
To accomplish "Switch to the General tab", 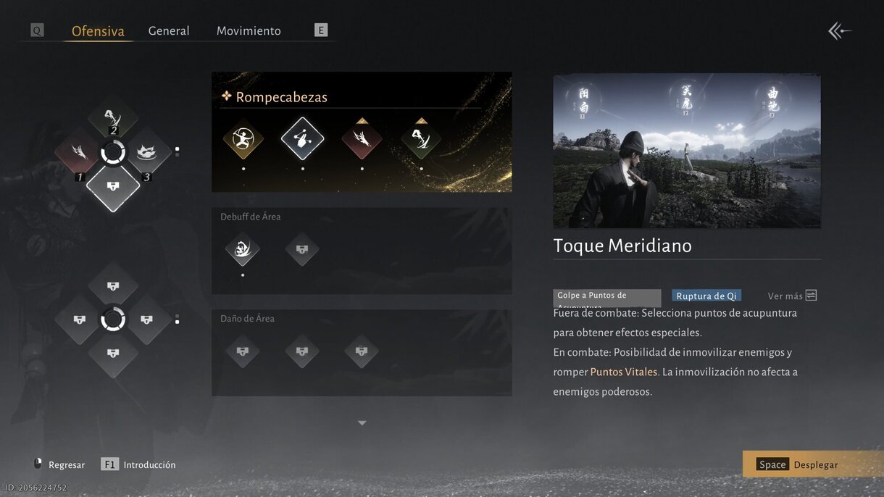I will (169, 31).
